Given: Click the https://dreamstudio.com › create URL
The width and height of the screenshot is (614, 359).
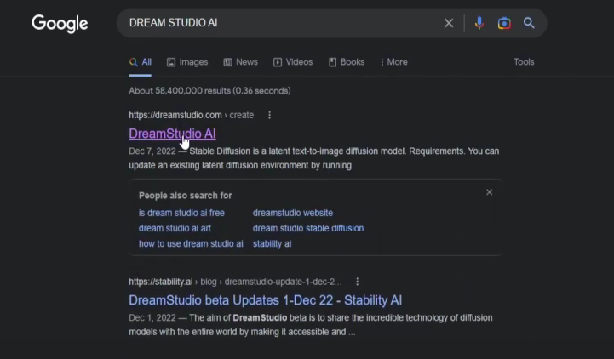Looking at the screenshot, I should point(191,115).
